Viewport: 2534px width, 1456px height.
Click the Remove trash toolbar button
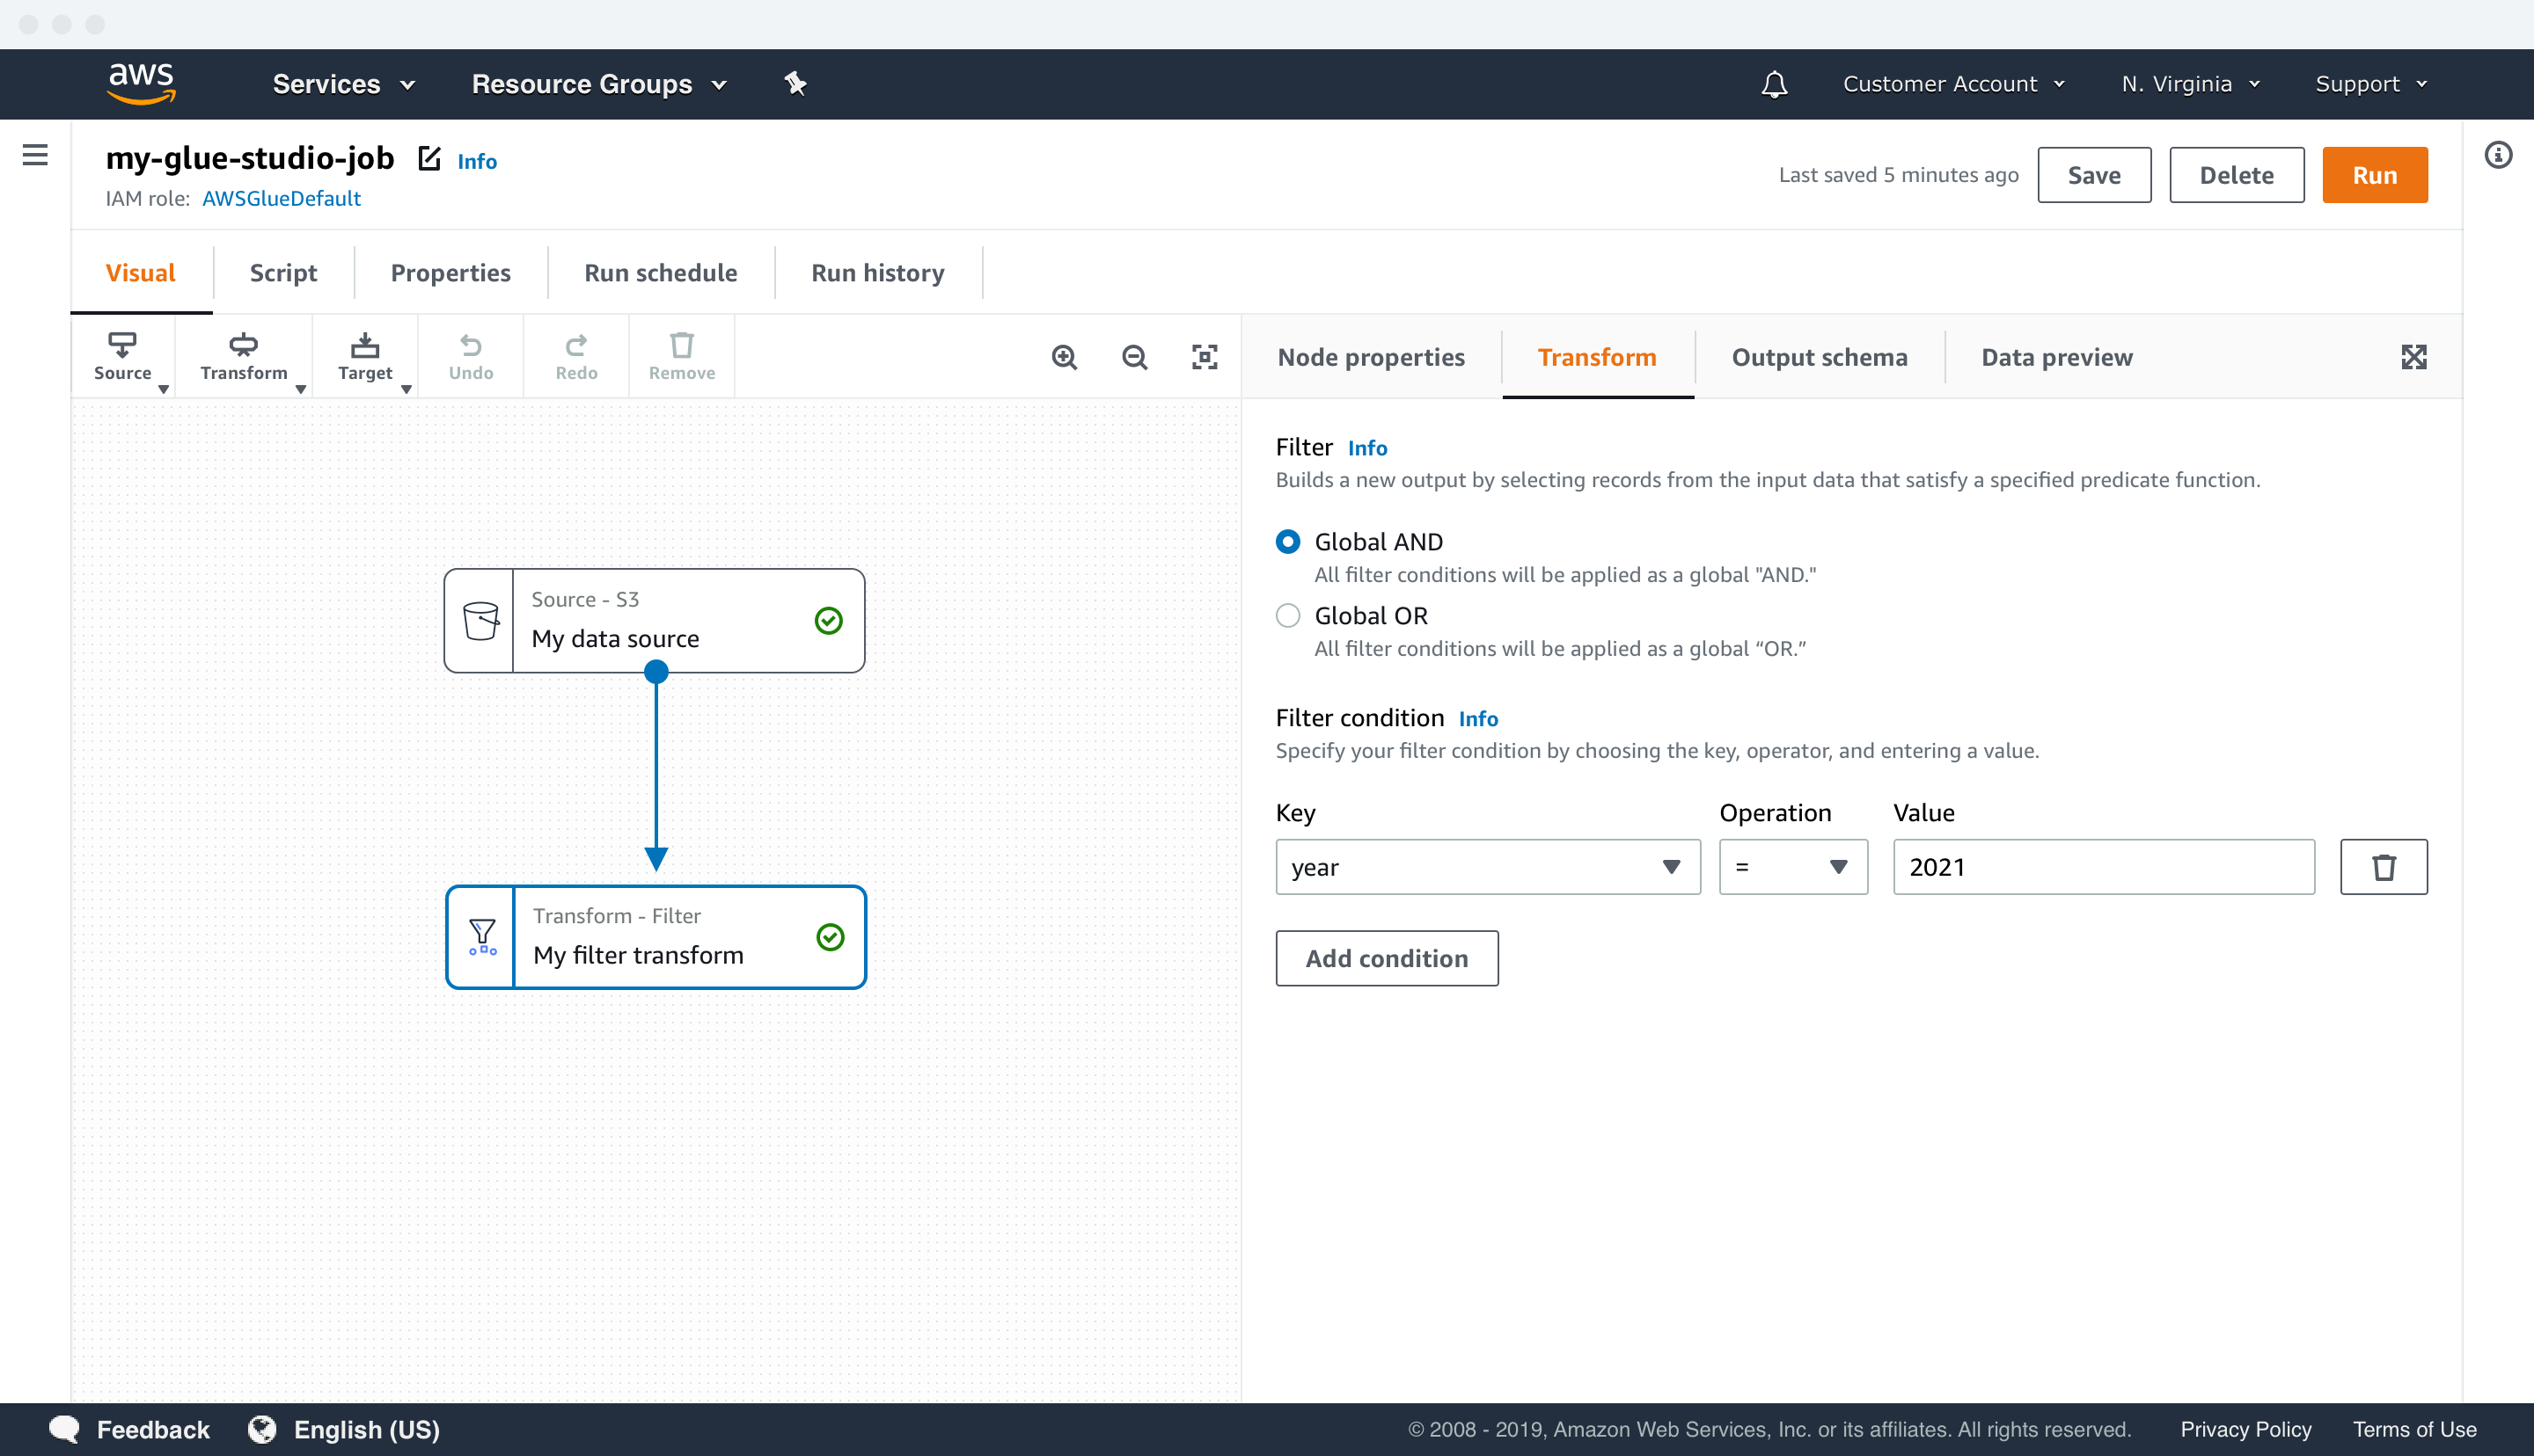click(681, 357)
